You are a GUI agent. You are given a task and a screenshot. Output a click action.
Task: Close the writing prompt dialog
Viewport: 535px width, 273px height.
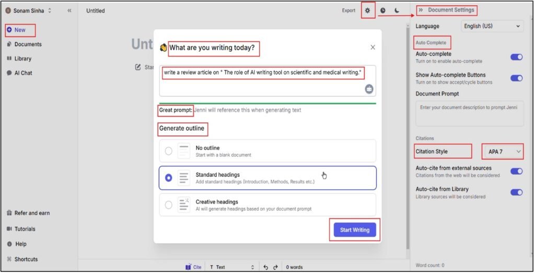[373, 47]
